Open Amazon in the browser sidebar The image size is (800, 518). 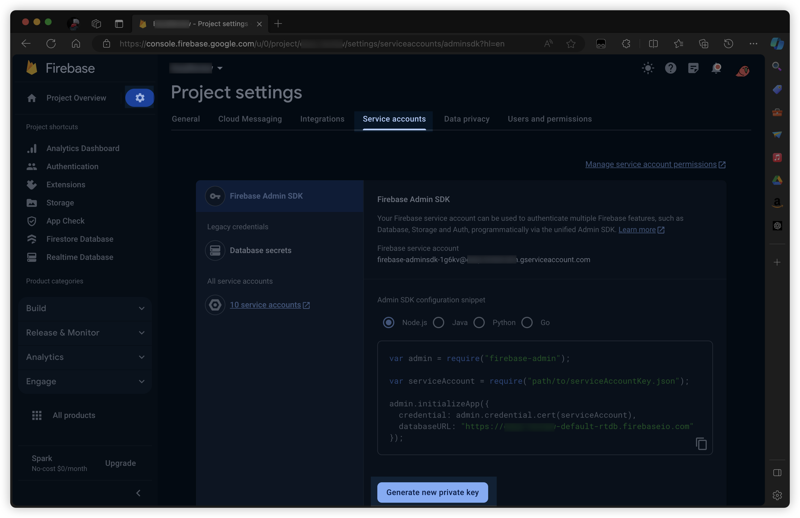point(777,203)
